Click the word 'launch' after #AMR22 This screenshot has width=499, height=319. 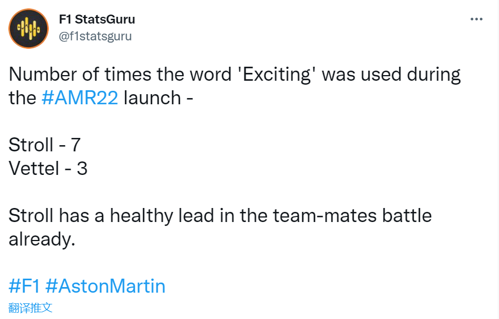pos(152,98)
